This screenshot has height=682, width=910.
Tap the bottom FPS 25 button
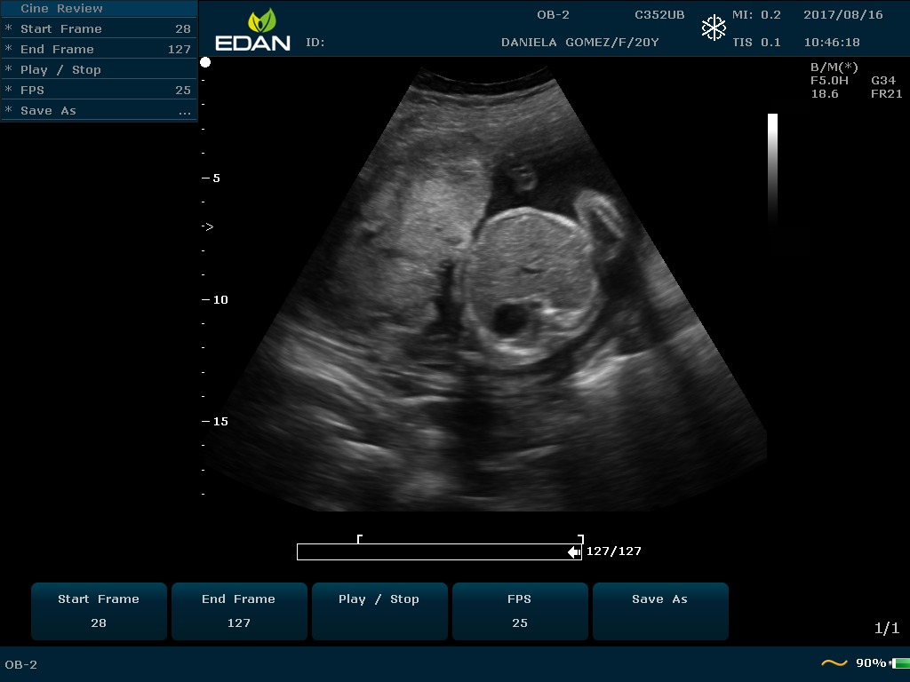coord(520,611)
